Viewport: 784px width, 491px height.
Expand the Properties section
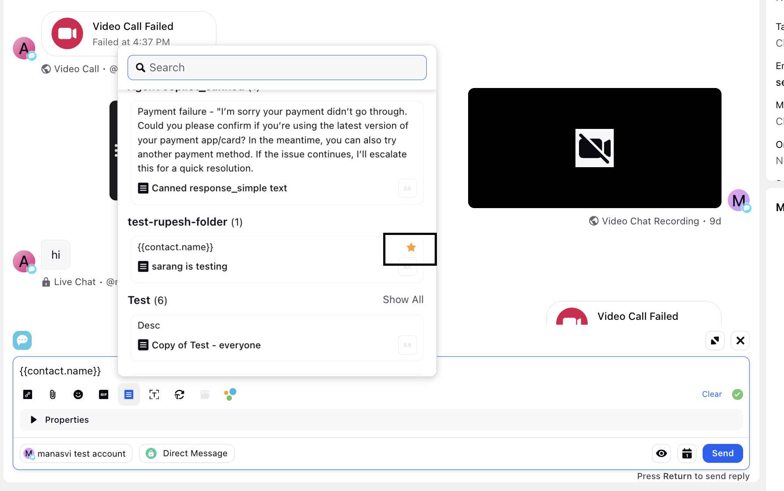coord(381,420)
